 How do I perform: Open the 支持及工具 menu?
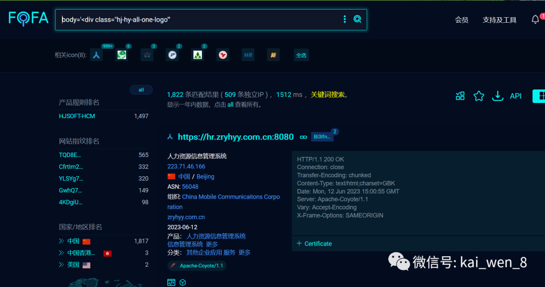pos(500,20)
